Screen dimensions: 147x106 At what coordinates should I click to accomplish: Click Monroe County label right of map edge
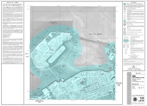(x=119, y=84)
